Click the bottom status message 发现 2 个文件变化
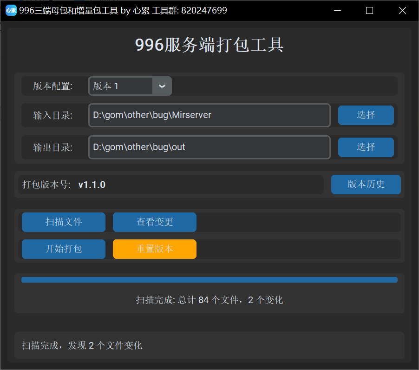 coord(82,345)
